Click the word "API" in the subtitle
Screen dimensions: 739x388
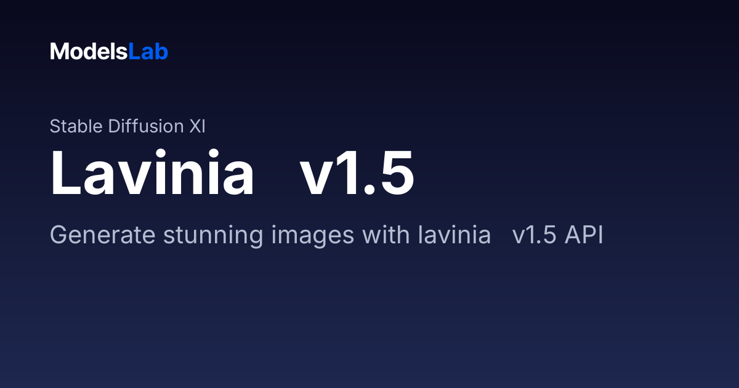click(584, 235)
